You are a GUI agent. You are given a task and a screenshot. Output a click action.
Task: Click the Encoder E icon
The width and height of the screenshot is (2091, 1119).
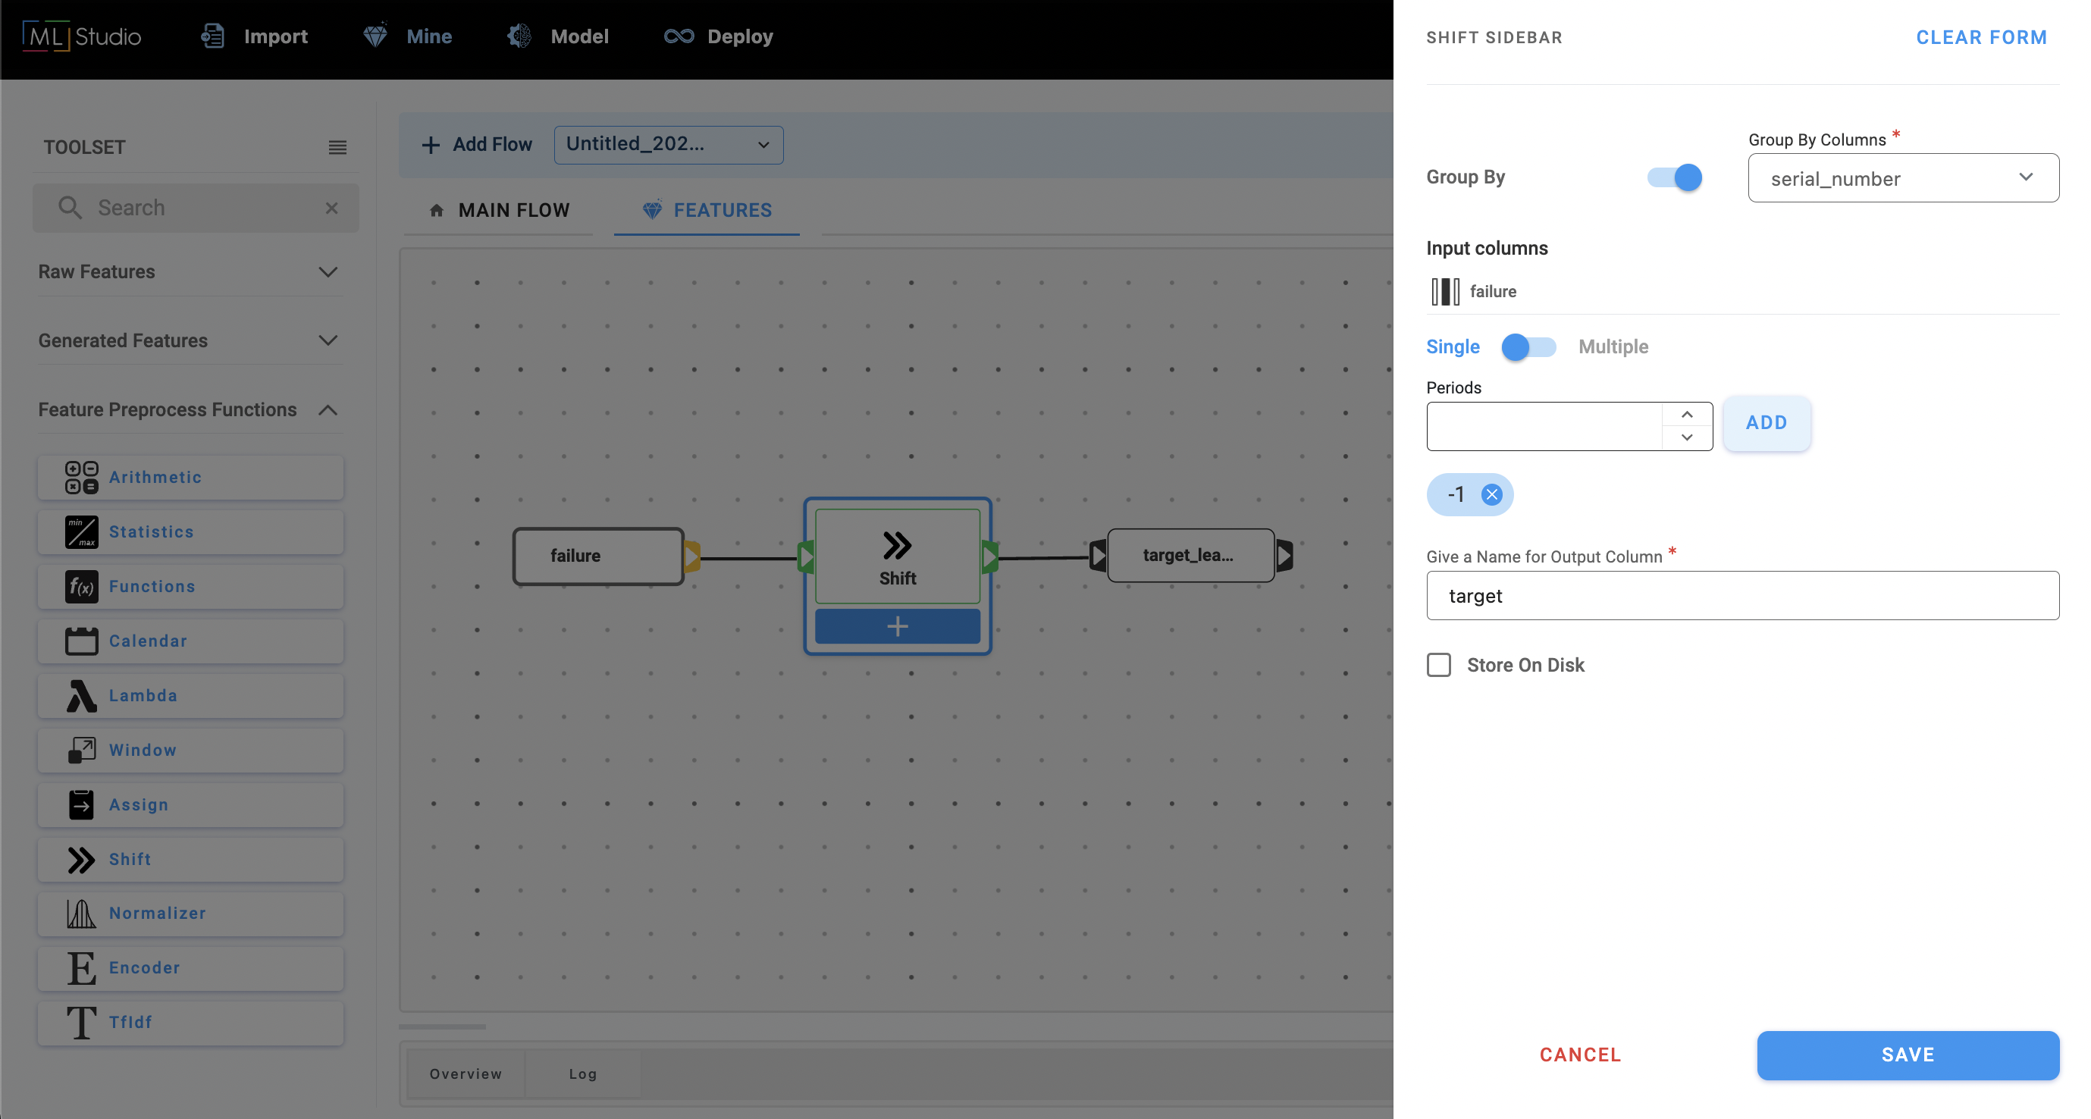pos(81,967)
